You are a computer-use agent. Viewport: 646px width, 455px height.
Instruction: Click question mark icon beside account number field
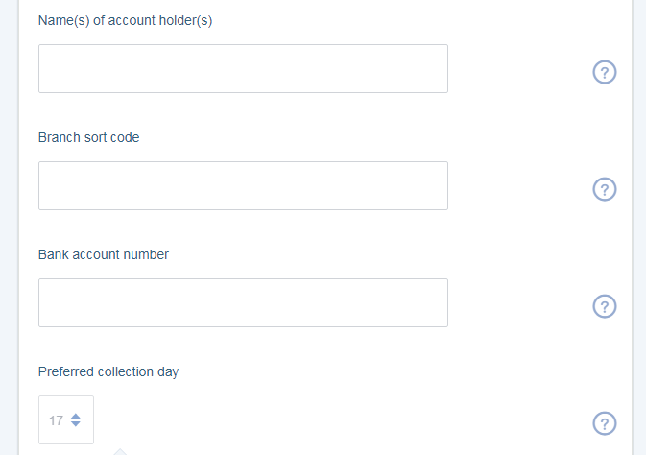pos(605,306)
